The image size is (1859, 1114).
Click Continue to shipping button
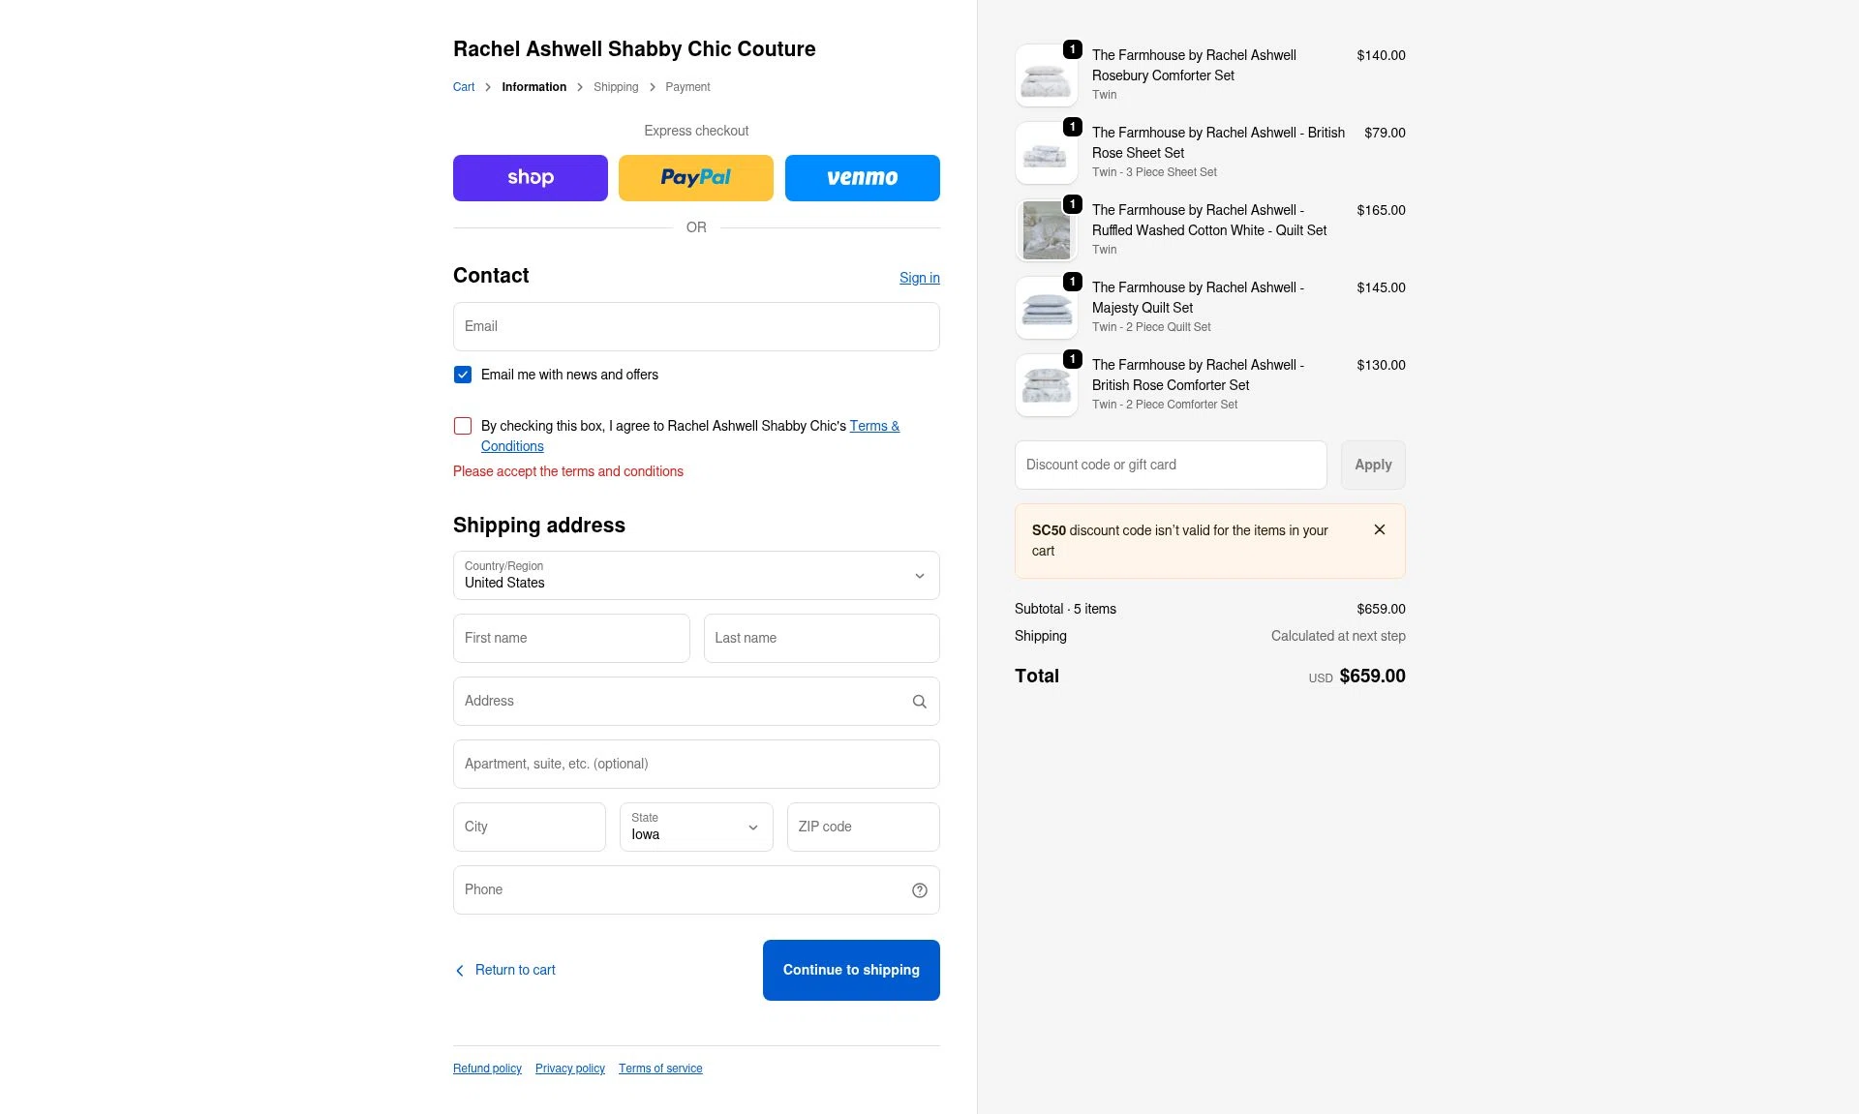(x=850, y=970)
